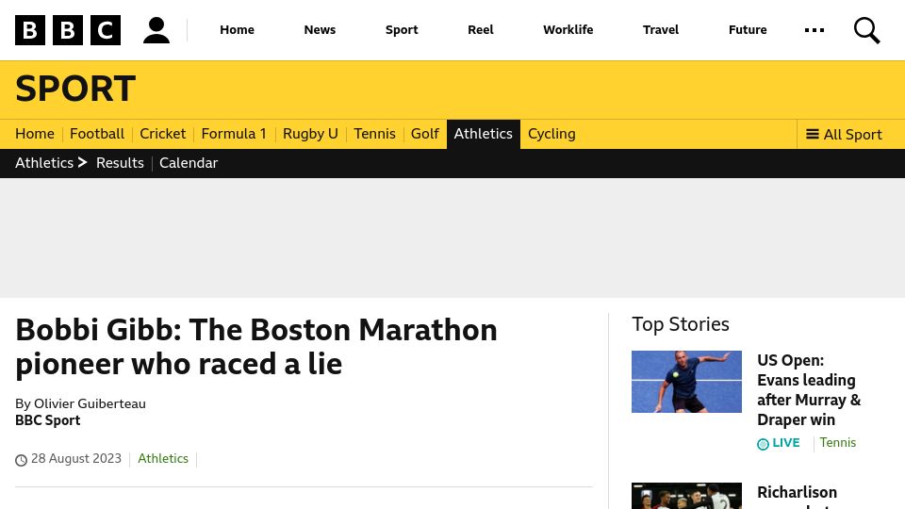Screen dimensions: 905x509
Task: Select Formula 1 in sport navigation
Action: (234, 134)
